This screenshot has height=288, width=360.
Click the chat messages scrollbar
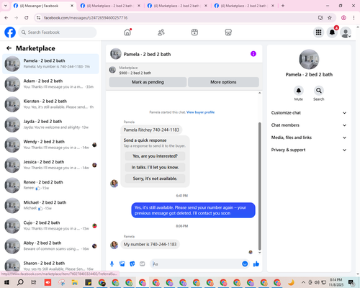[259, 186]
